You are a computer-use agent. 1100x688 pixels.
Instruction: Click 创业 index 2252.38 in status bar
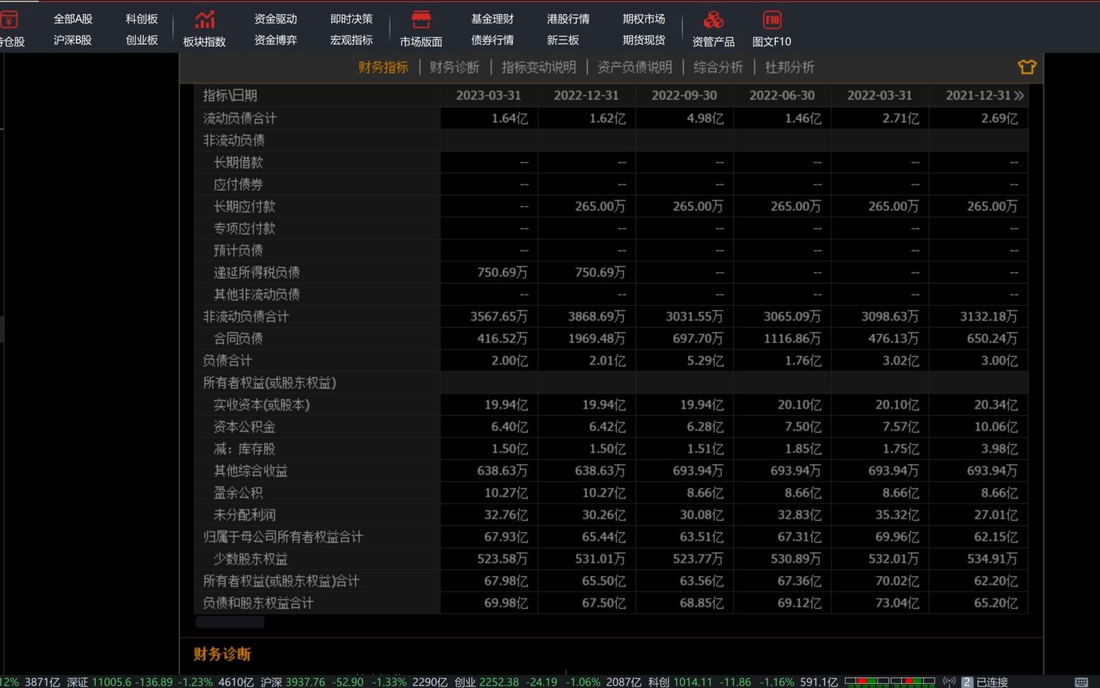(x=499, y=682)
